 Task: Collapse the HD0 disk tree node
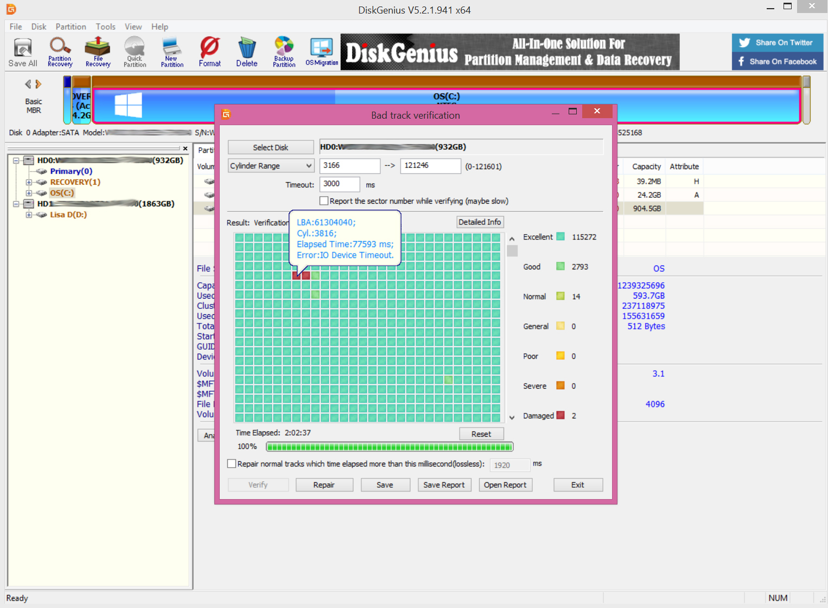click(16, 160)
